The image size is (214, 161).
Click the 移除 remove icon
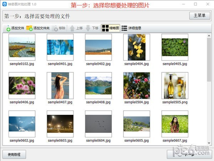55,28
